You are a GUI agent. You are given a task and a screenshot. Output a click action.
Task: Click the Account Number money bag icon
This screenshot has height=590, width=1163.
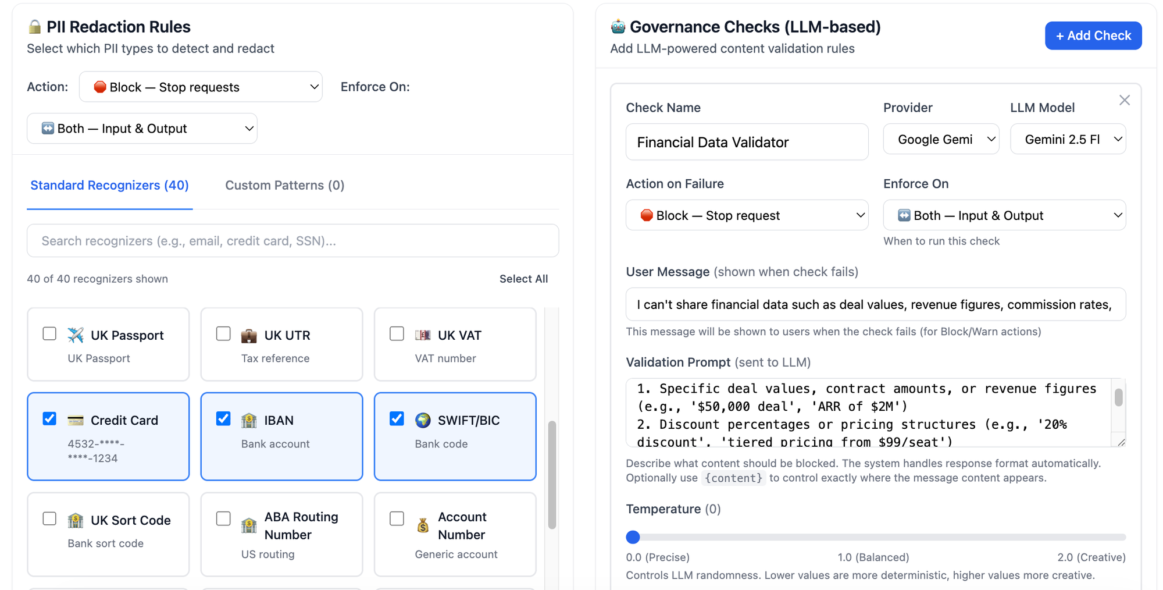(423, 525)
